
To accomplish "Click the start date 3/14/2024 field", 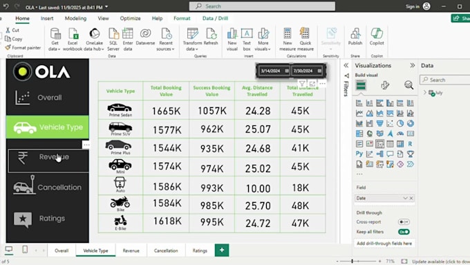I will 270,71.
